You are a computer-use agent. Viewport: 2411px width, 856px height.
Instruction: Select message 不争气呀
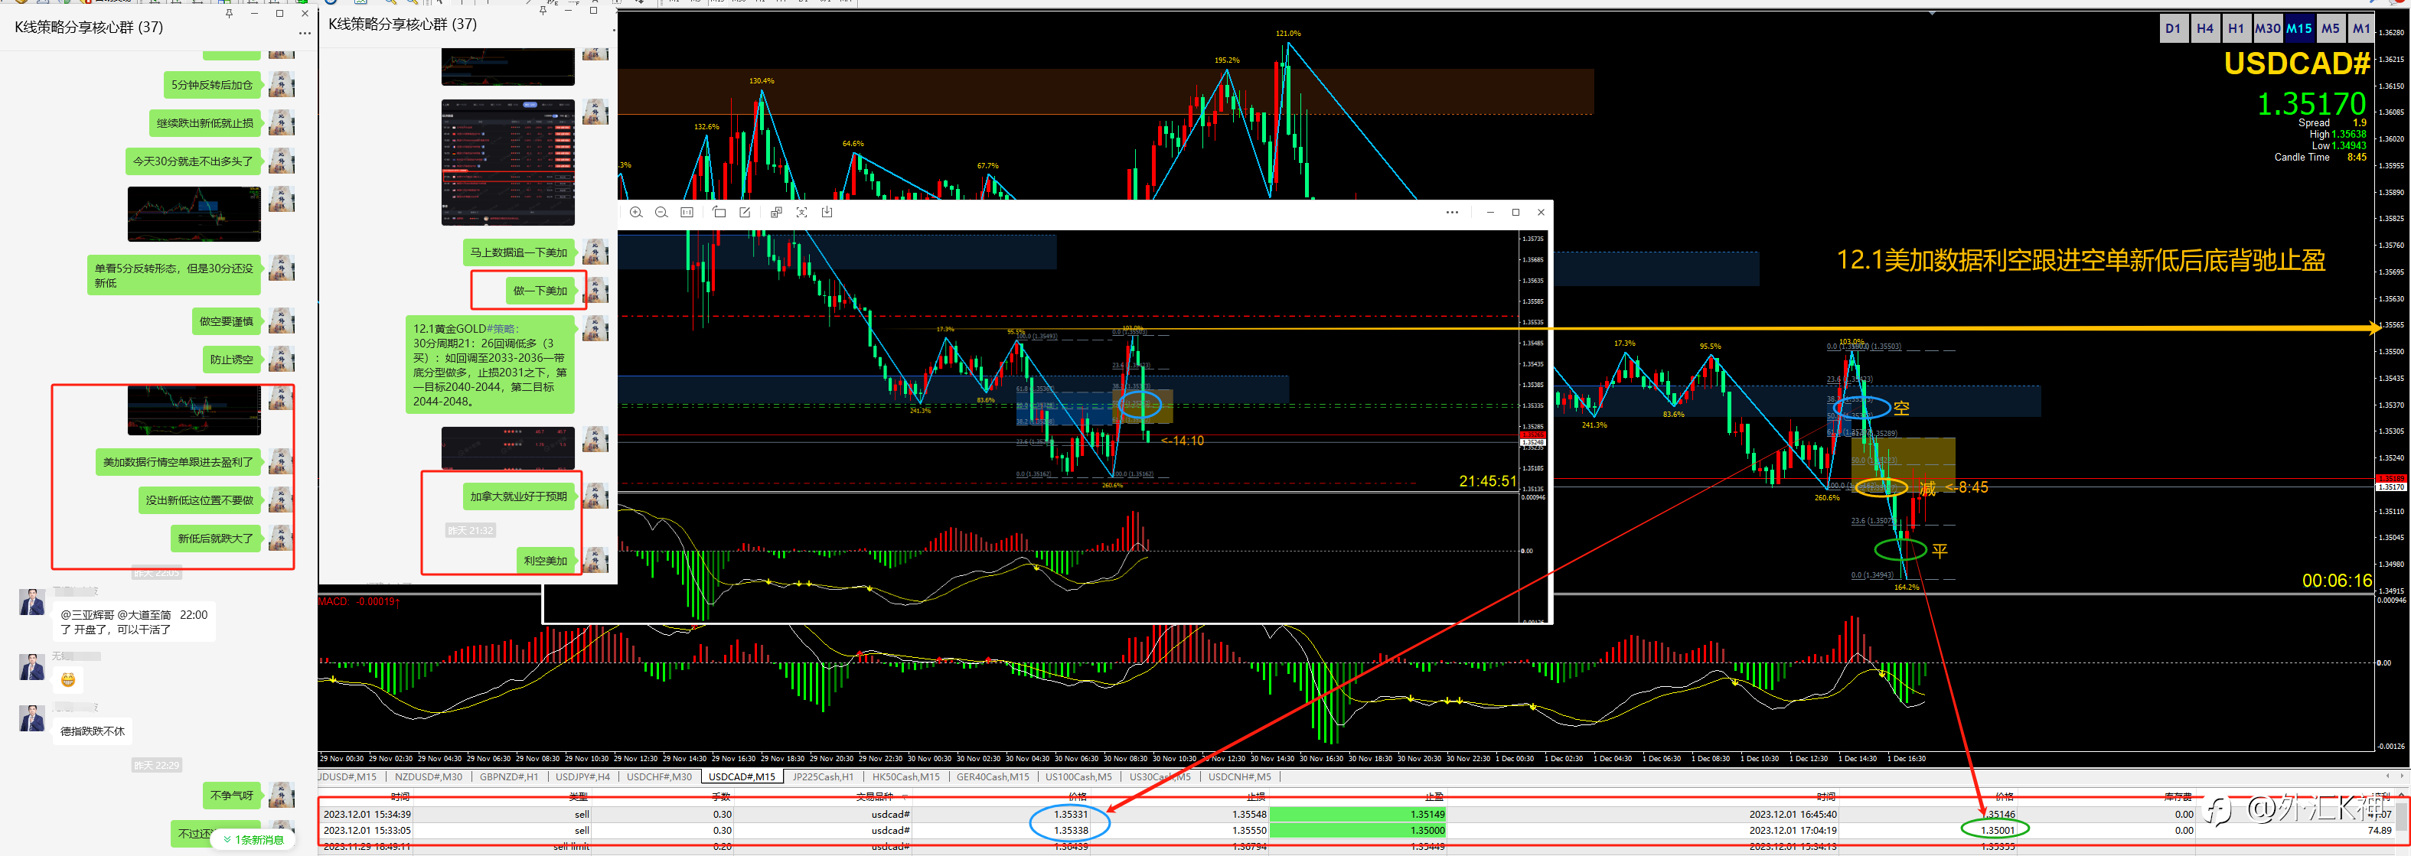point(232,796)
